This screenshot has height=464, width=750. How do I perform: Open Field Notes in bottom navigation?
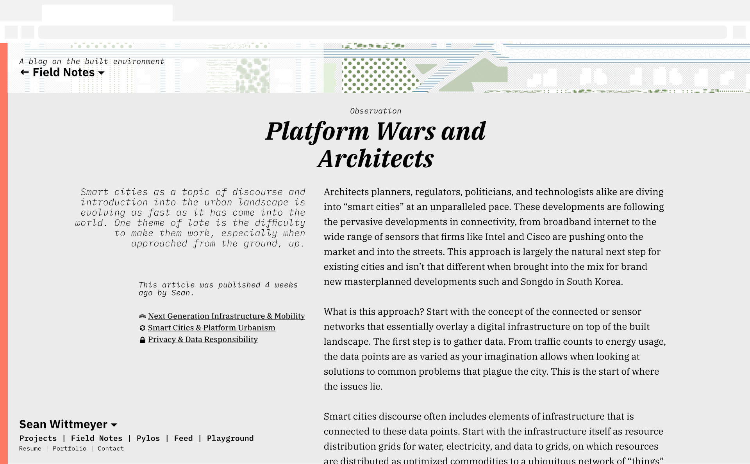pos(96,438)
